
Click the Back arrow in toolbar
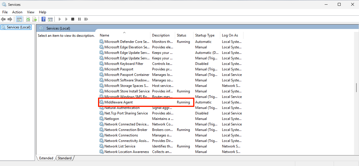coord(3,19)
